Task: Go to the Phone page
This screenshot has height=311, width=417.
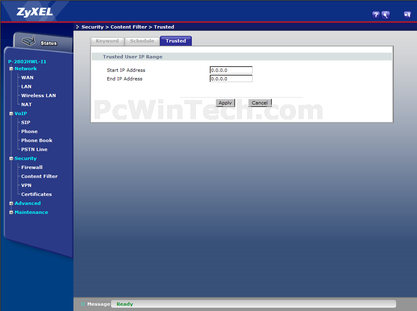Action: (29, 131)
